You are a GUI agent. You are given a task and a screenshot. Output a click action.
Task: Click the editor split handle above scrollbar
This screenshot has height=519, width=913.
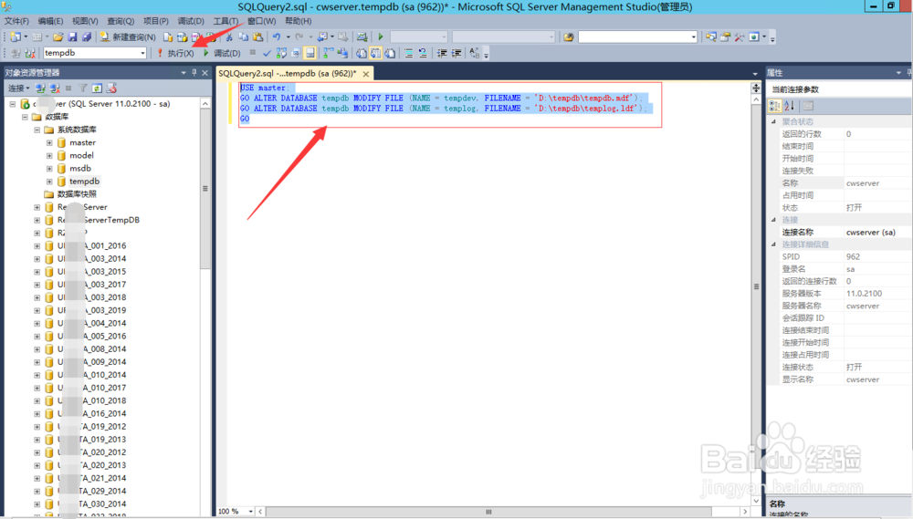(756, 88)
